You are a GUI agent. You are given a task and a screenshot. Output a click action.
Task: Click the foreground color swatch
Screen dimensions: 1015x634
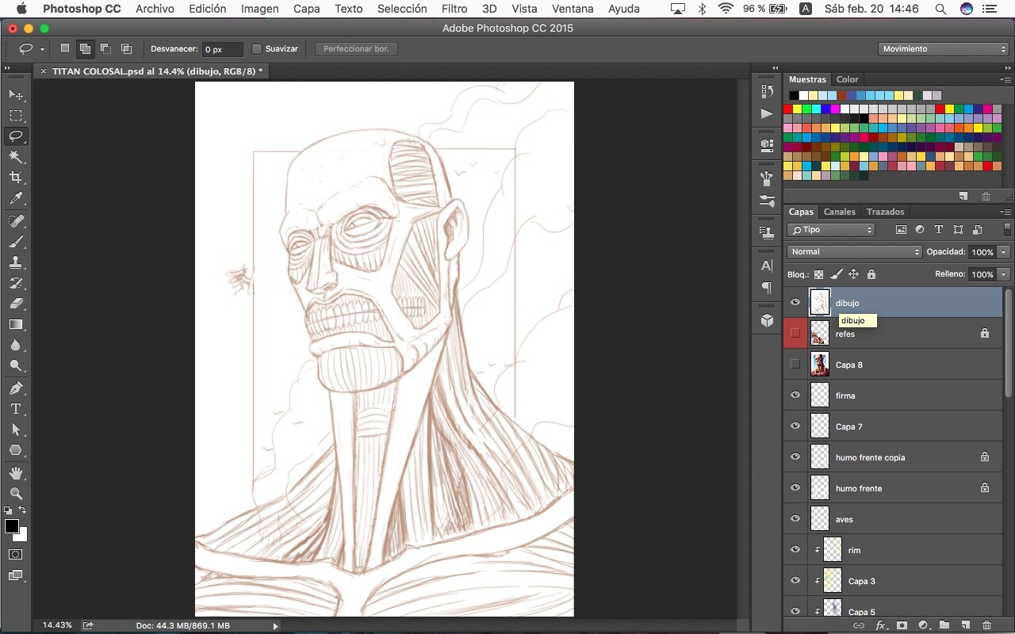(12, 527)
